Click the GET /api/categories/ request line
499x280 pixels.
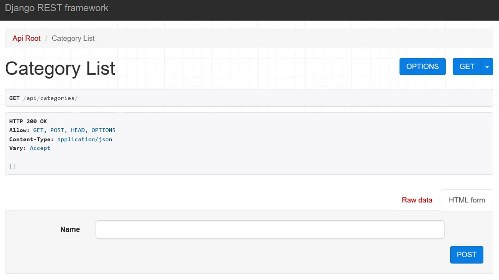coord(43,98)
